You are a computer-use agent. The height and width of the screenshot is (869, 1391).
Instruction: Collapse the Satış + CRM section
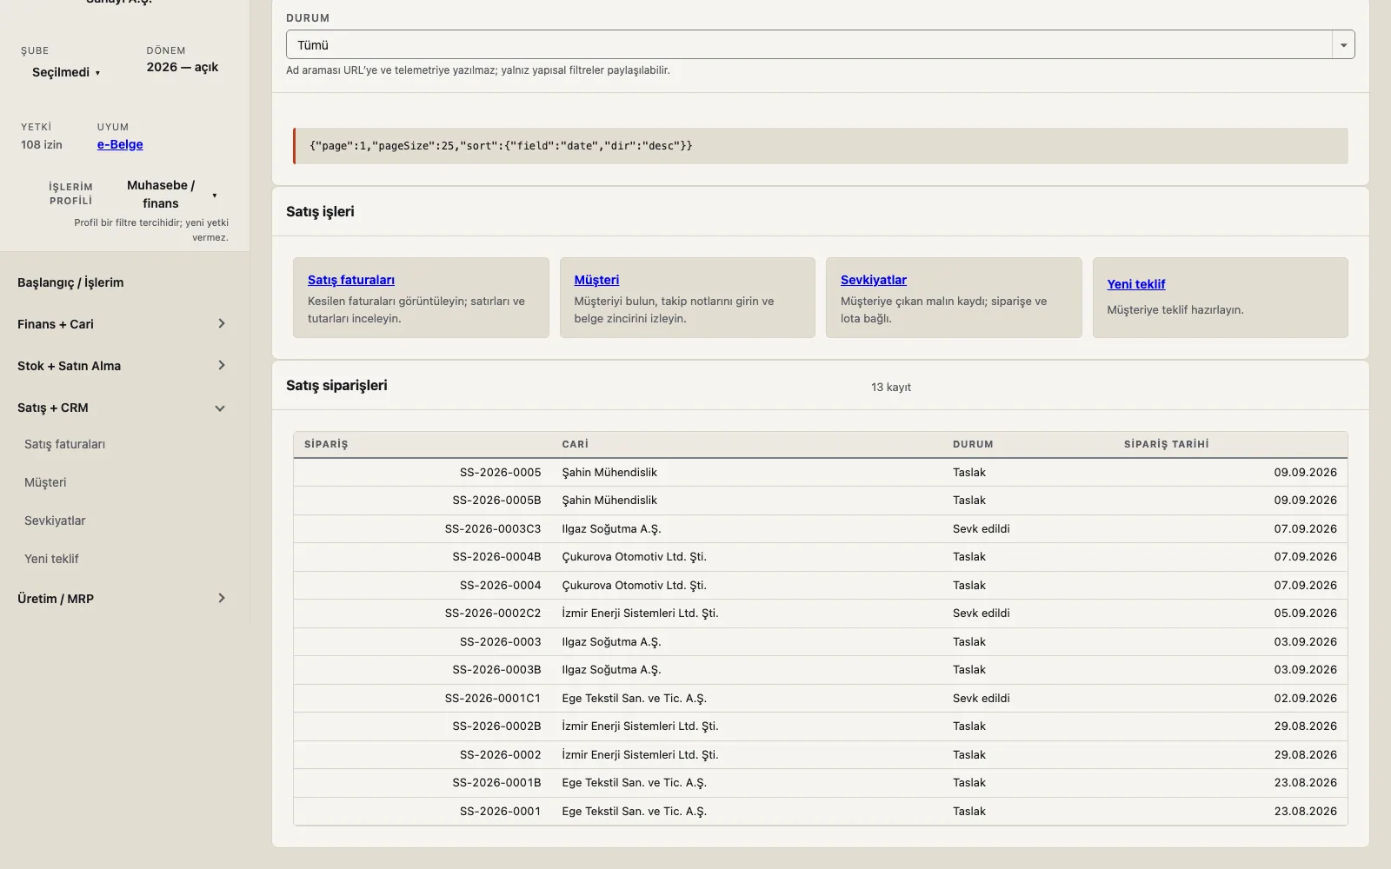point(122,408)
